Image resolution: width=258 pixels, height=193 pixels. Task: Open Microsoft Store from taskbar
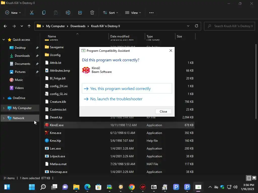[99, 187]
